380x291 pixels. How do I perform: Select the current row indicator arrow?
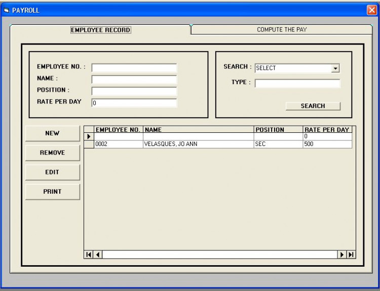pos(88,136)
